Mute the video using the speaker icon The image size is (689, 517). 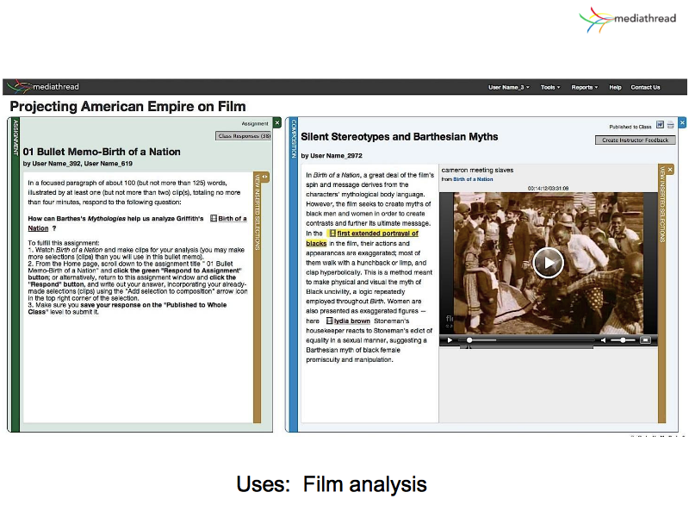click(x=604, y=340)
